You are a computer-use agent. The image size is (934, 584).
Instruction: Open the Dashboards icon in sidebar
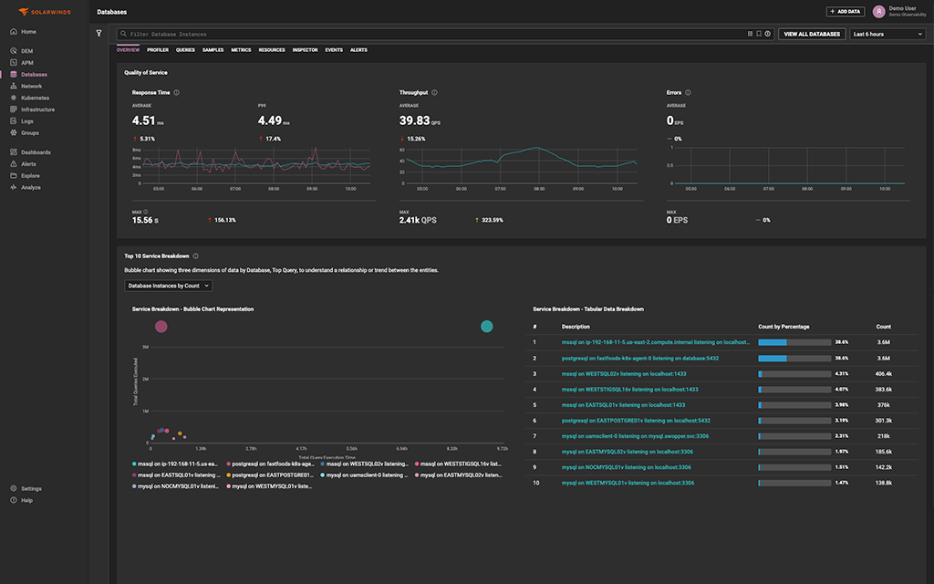pyautogui.click(x=13, y=151)
